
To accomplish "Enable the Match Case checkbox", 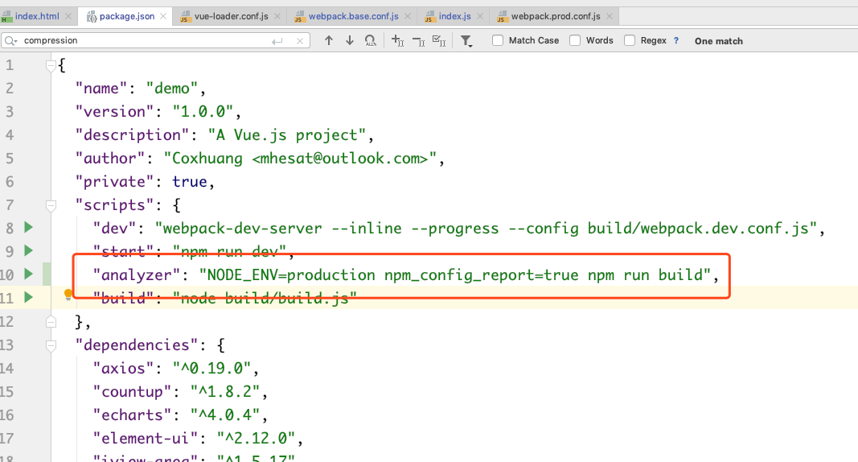I will (498, 40).
